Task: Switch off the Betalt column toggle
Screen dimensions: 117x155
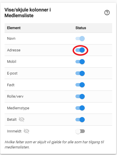Action: [80, 120]
